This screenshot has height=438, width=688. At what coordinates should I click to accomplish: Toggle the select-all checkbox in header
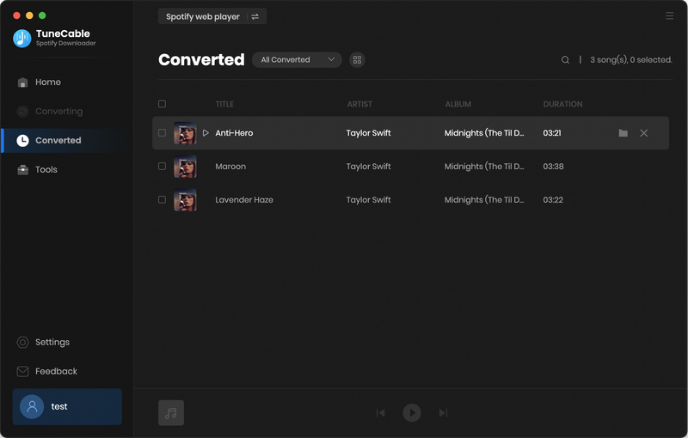point(162,104)
